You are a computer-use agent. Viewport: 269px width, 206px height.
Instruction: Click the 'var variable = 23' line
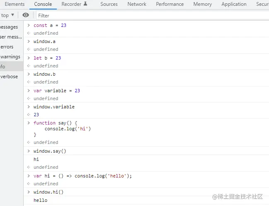click(x=57, y=91)
